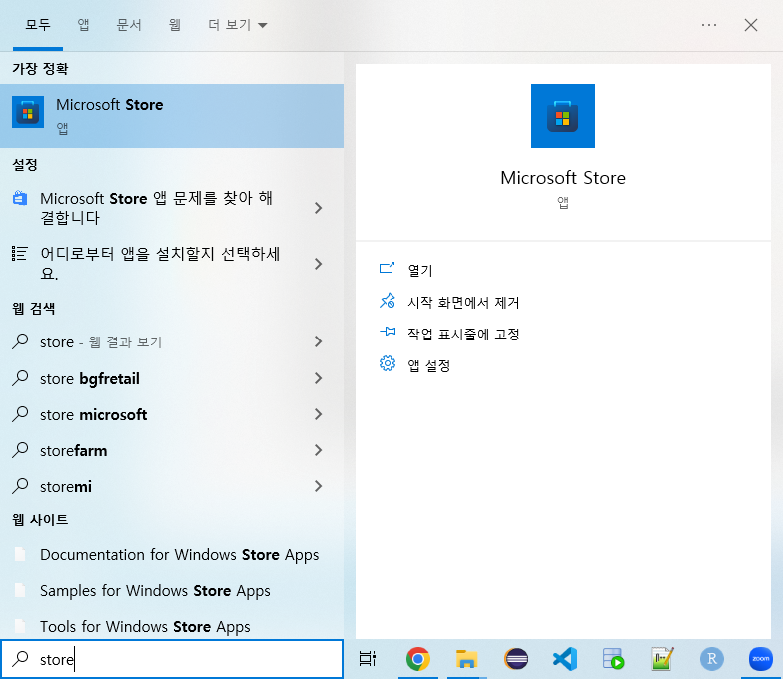Open Task View on the taskbar
Viewport: 783px width, 679px height.
(x=368, y=659)
